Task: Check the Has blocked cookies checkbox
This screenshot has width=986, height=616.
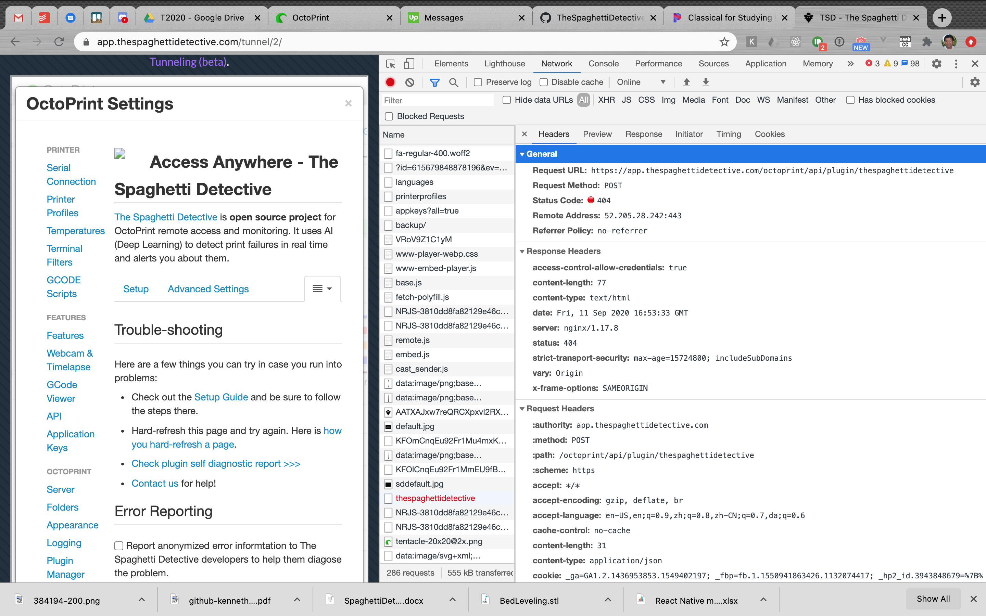Action: pos(850,100)
